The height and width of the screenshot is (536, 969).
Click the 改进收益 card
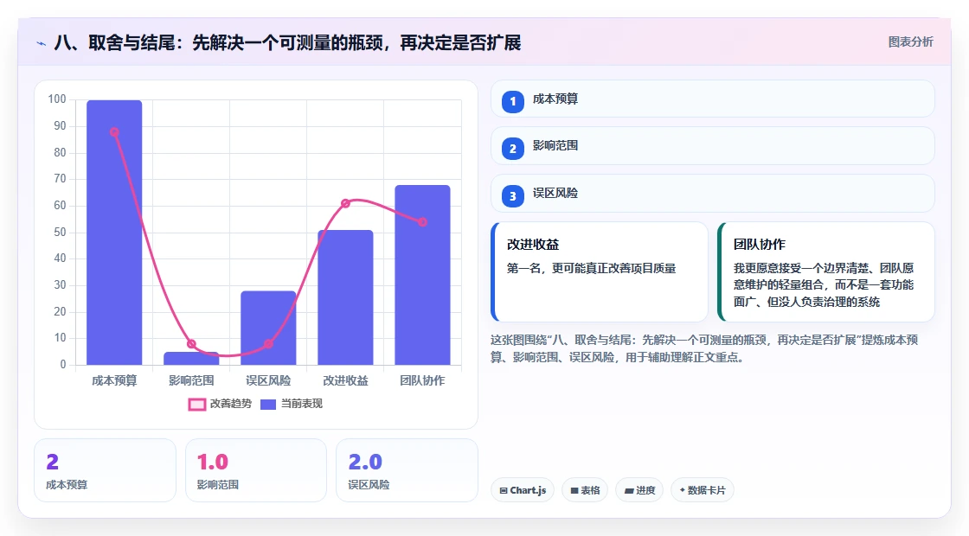click(x=600, y=271)
